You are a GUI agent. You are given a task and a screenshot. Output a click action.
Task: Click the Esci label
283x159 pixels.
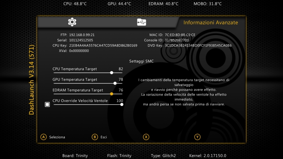click(104, 137)
